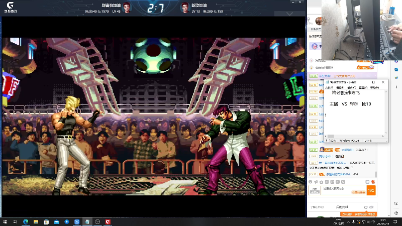Click the taskbar clock and date

(383, 222)
